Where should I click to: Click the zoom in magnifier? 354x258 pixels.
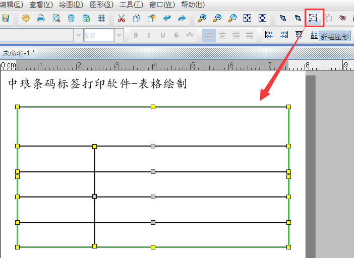[202, 18]
